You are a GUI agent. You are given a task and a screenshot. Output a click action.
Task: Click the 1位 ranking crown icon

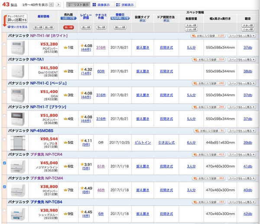coord(65,48)
